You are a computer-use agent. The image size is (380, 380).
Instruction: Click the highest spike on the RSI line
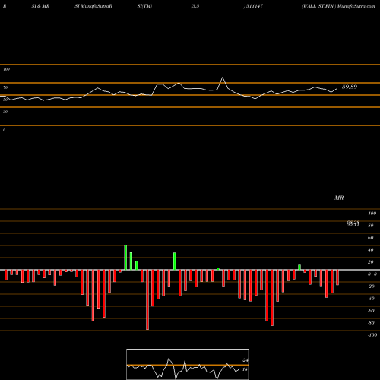click(x=223, y=78)
